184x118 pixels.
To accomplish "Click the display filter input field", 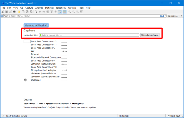I will click(x=82, y=16).
